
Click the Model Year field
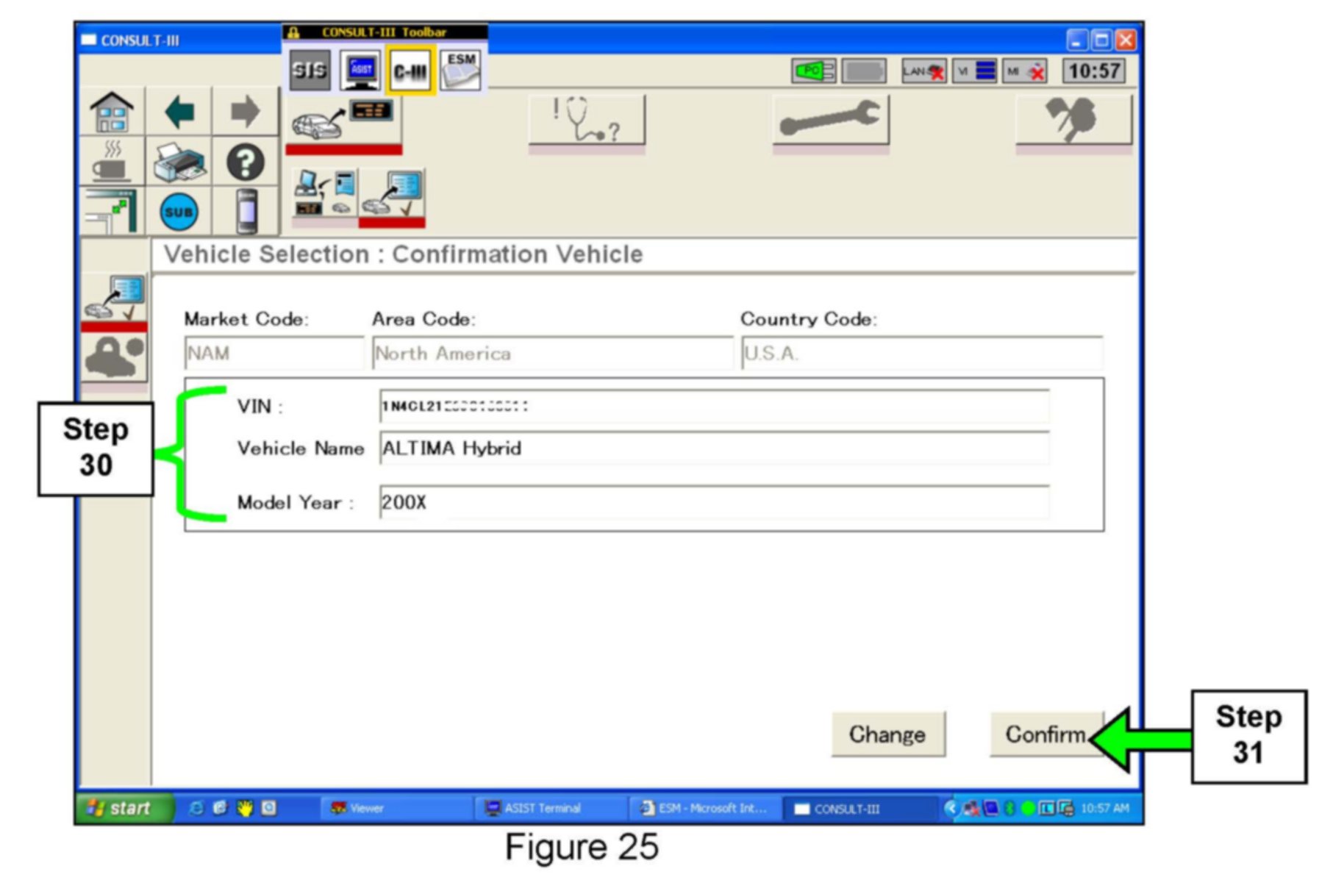pos(713,503)
